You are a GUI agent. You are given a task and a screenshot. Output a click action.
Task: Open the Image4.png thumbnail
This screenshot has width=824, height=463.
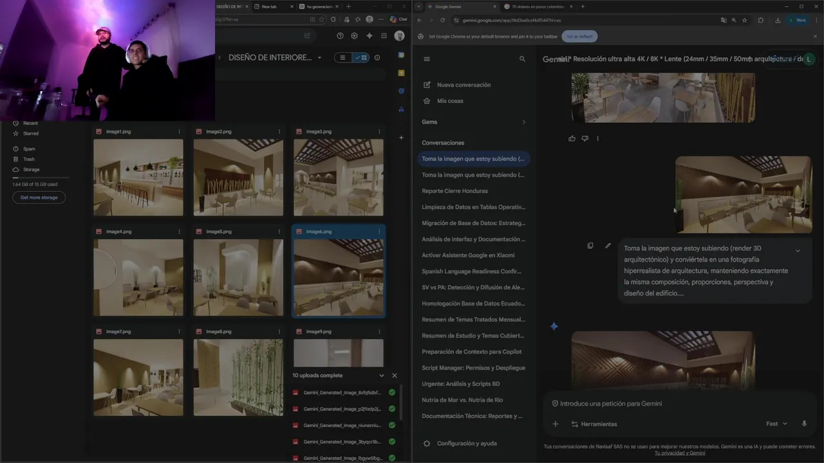[x=138, y=277]
